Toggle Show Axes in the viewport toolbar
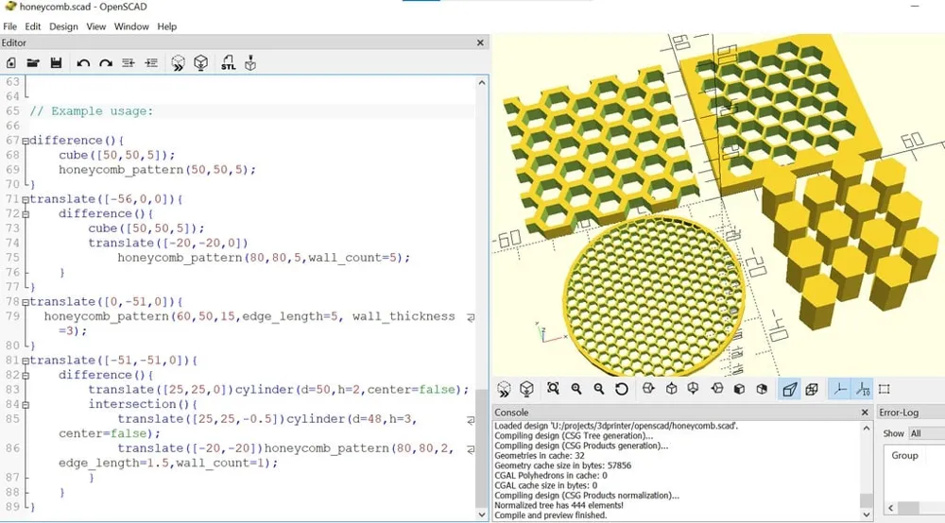The width and height of the screenshot is (945, 523). click(x=838, y=389)
